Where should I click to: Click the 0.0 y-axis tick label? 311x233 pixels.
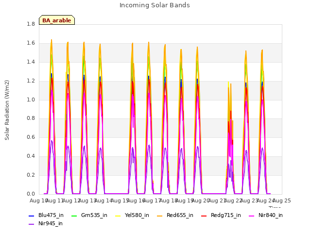31,194
